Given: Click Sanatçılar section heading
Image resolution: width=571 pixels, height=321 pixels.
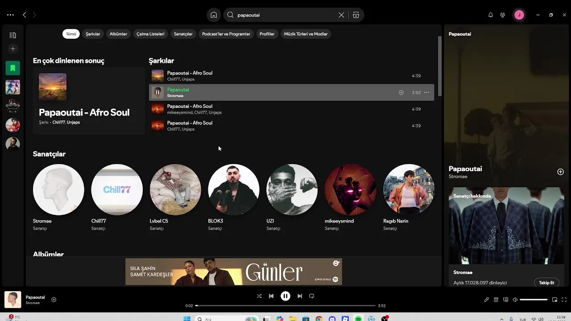Looking at the screenshot, I should (x=49, y=154).
